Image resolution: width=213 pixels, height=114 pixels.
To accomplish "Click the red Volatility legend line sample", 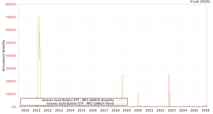I will [x=121, y=100].
